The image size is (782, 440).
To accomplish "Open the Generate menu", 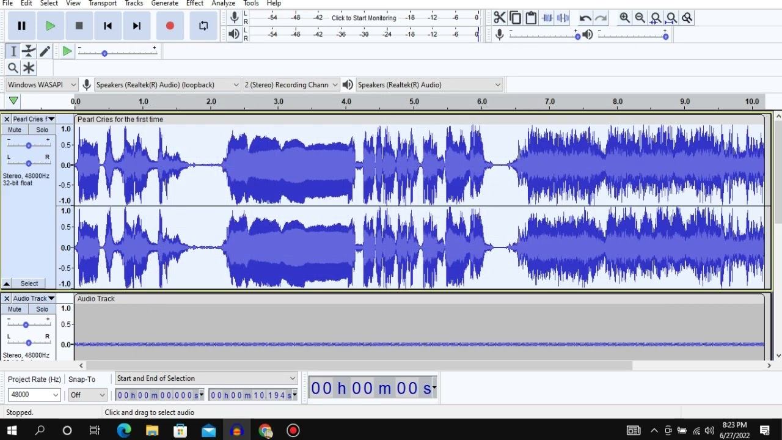I will 165,3.
